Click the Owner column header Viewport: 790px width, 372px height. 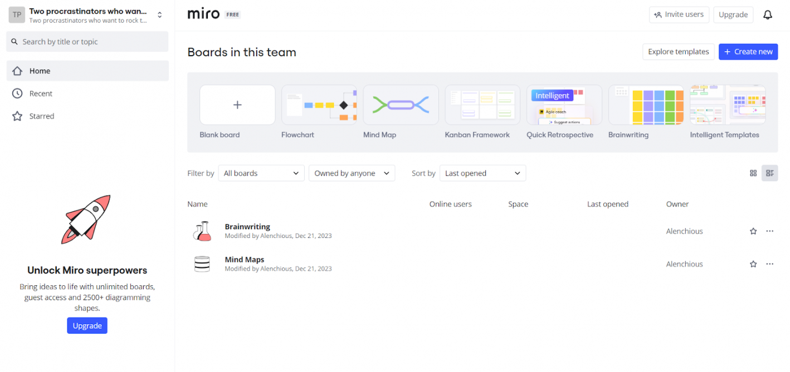(677, 204)
